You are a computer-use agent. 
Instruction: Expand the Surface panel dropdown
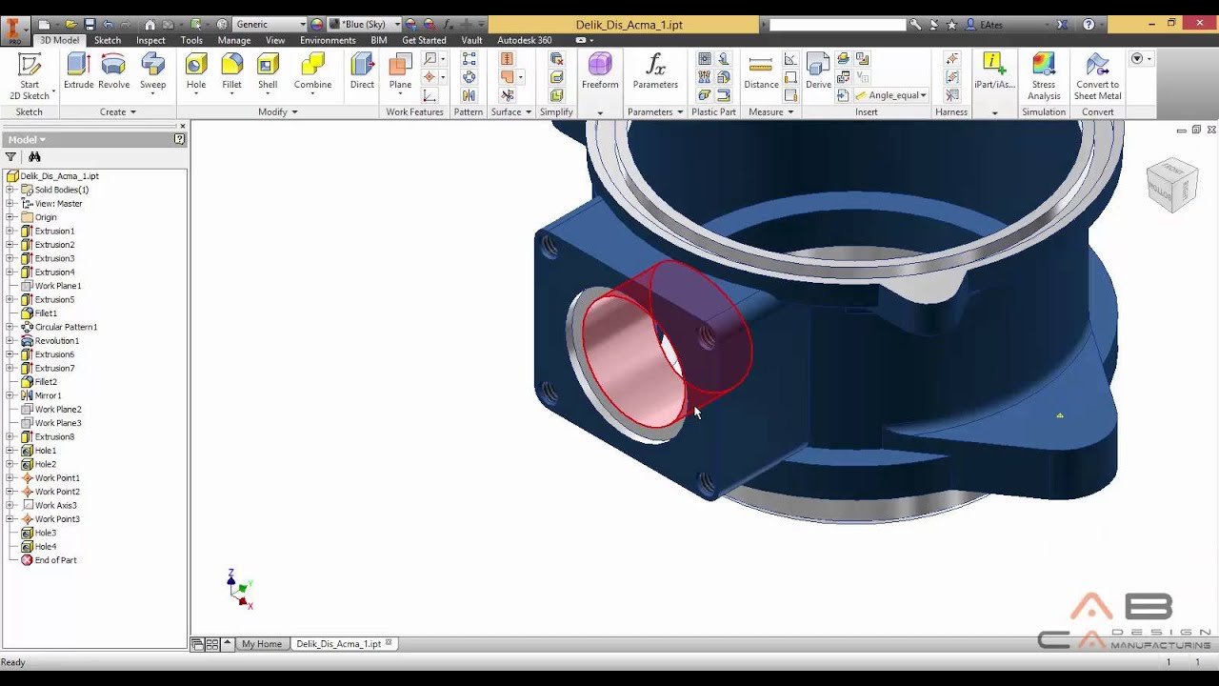click(x=511, y=111)
